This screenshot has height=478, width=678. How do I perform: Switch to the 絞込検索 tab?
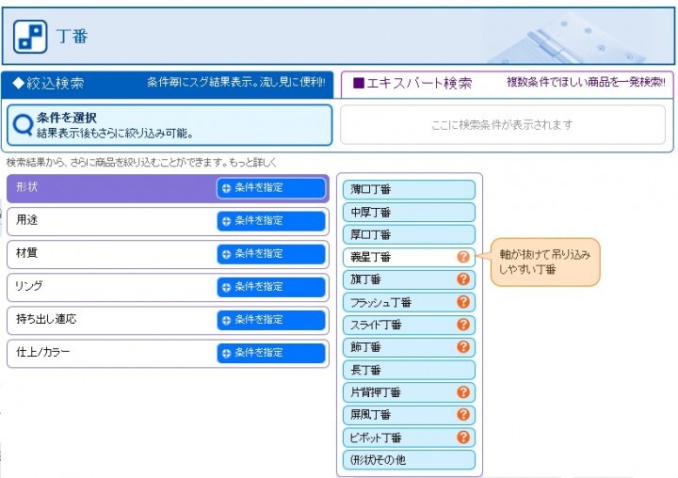pos(168,85)
